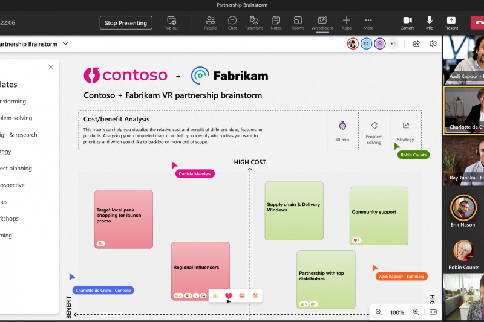Click the thinking face reaction
484x322 pixels.
point(255,295)
